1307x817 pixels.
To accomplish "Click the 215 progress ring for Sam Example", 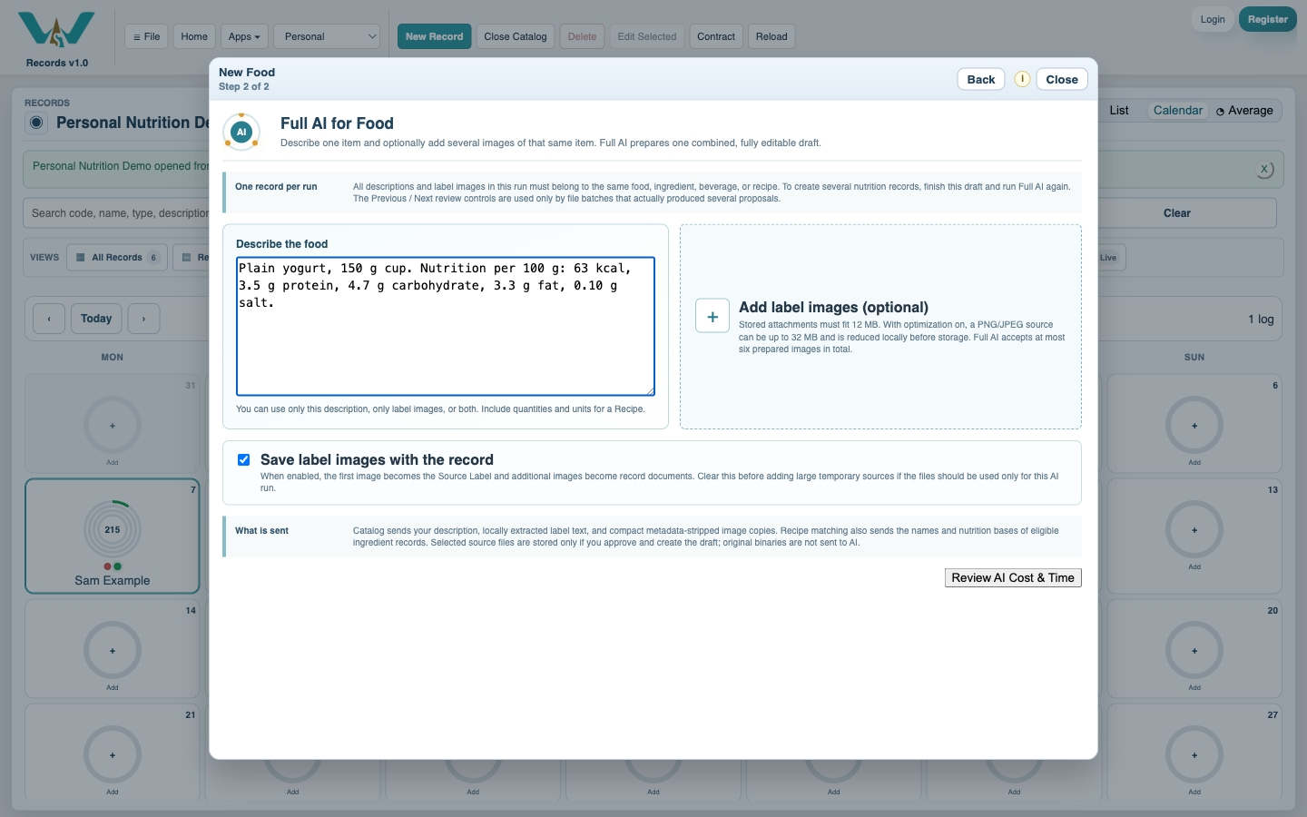I will [113, 529].
